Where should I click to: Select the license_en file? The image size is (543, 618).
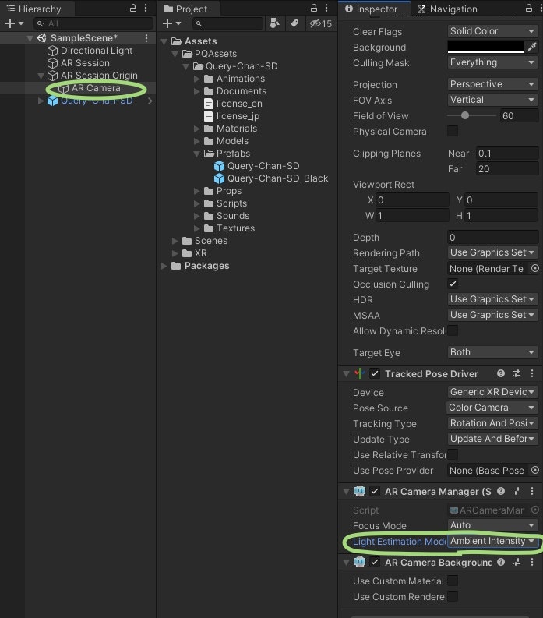[x=239, y=104]
